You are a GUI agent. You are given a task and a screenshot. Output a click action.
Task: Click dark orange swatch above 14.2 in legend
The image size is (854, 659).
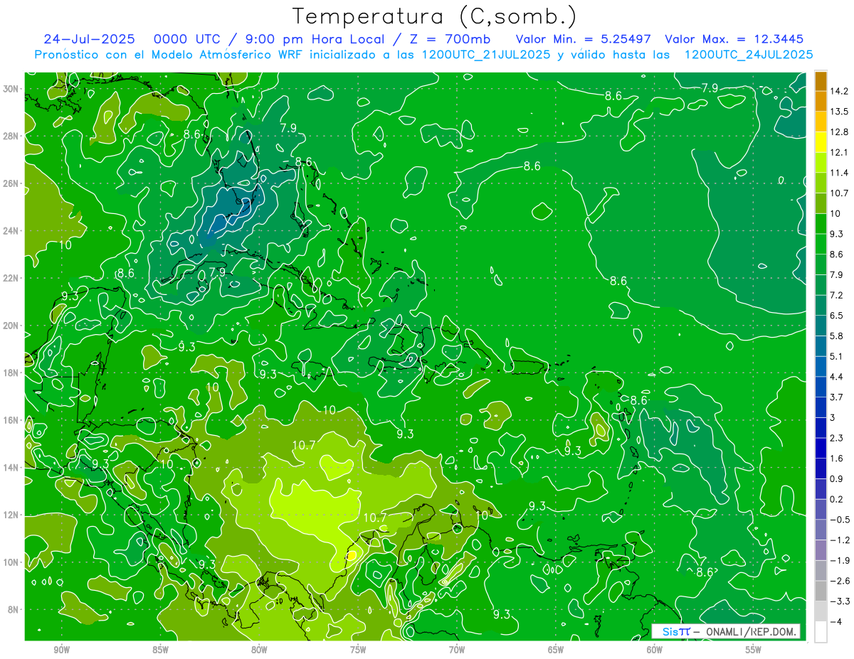pyautogui.click(x=821, y=81)
